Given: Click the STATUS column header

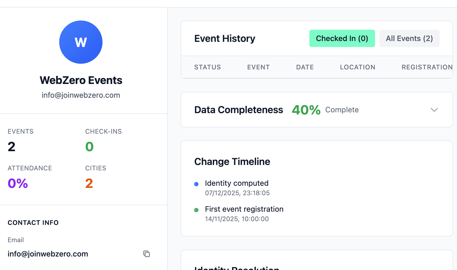Looking at the screenshot, I should click(x=208, y=67).
